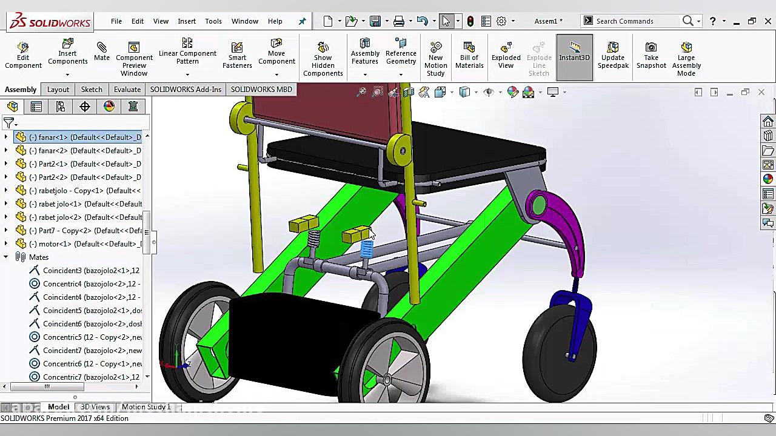The image size is (776, 436).
Task: Switch to the Evaluate tab
Action: [127, 90]
